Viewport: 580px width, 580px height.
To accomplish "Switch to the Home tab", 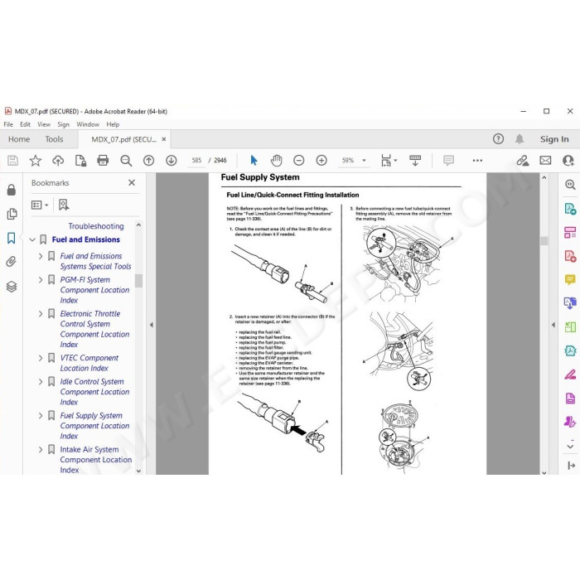I will tap(19, 139).
